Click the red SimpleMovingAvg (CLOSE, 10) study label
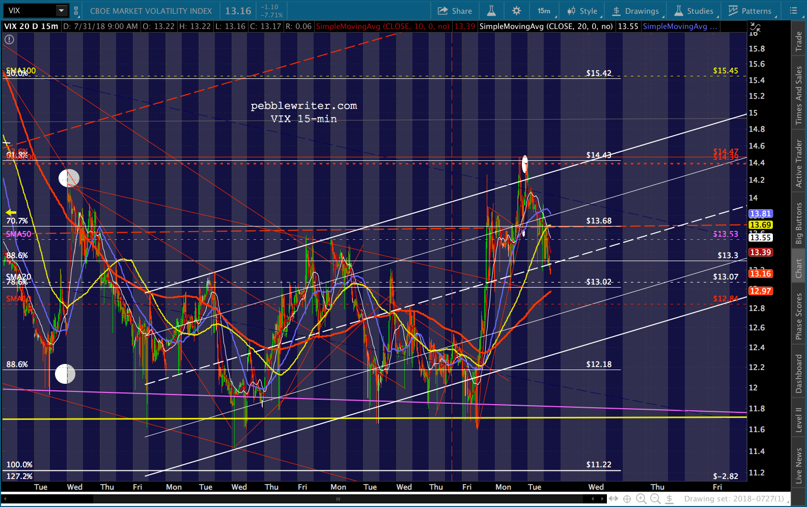The image size is (807, 507). coord(383,26)
